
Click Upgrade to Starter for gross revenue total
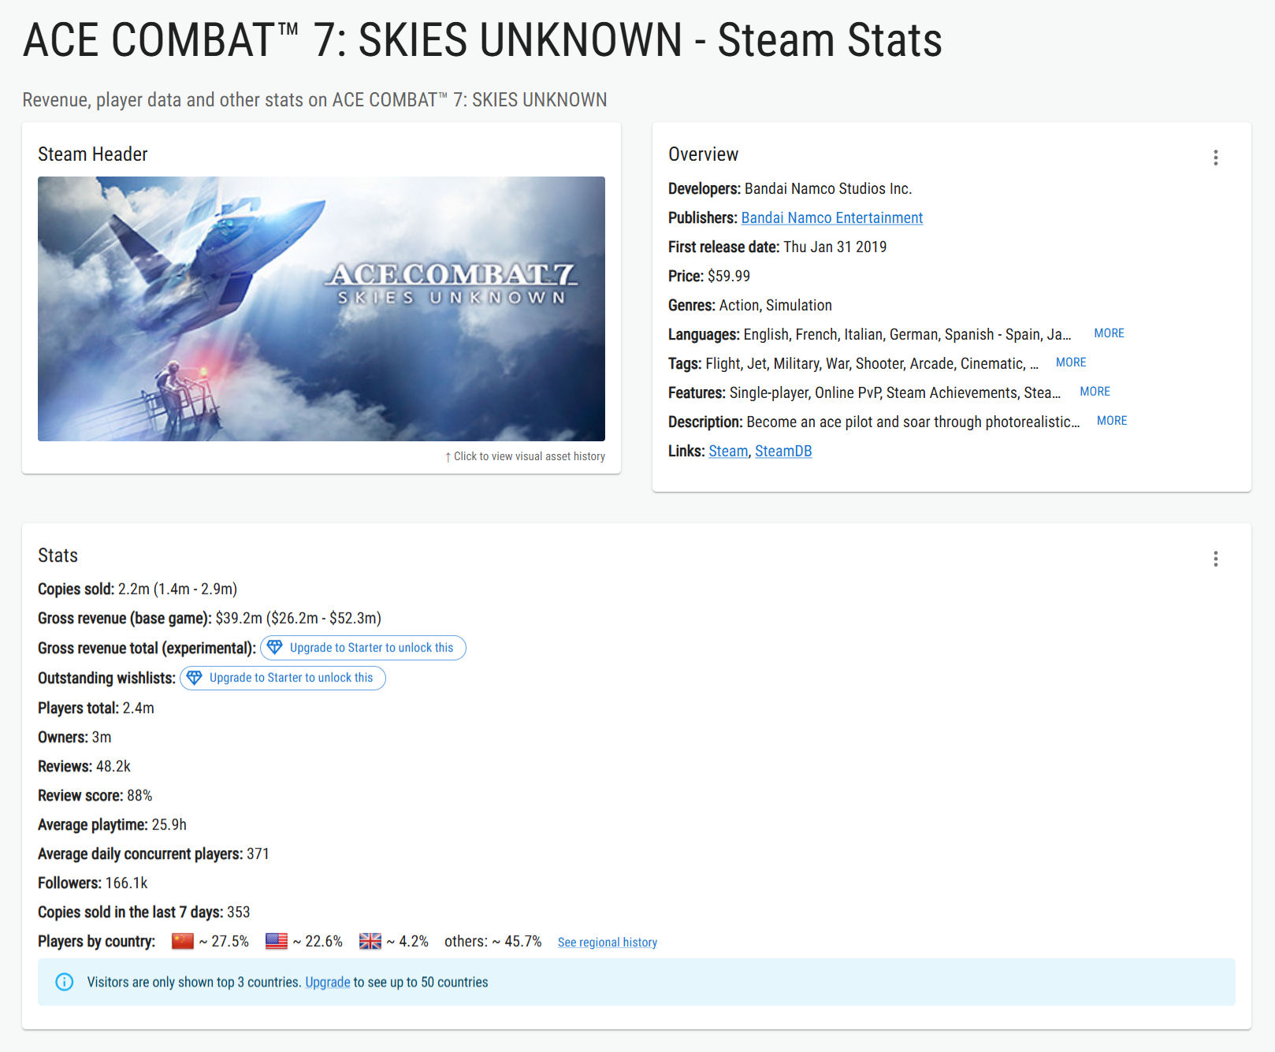(x=363, y=648)
